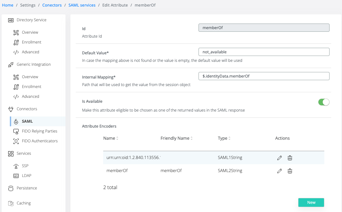
Task: Click the Persistence database icon
Action: (x=10, y=188)
